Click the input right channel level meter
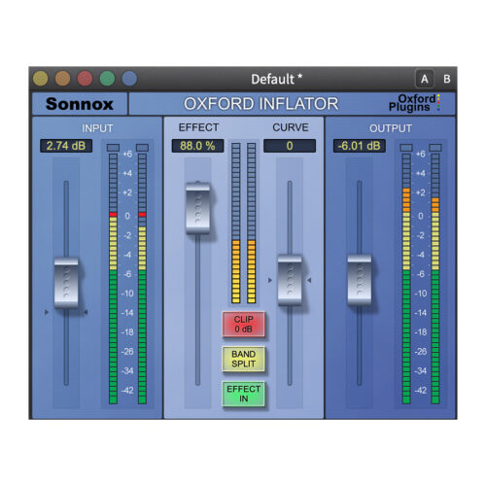Screen dimensions: 486x486 click(142, 279)
